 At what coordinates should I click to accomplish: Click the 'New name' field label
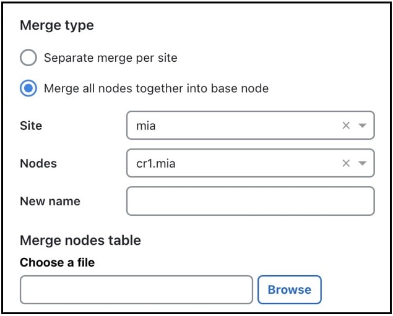point(50,202)
